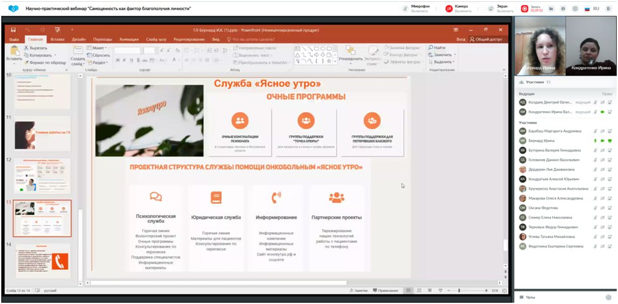Turn on screen sharing (Экран)
The width and height of the screenshot is (618, 304).
(491, 9)
